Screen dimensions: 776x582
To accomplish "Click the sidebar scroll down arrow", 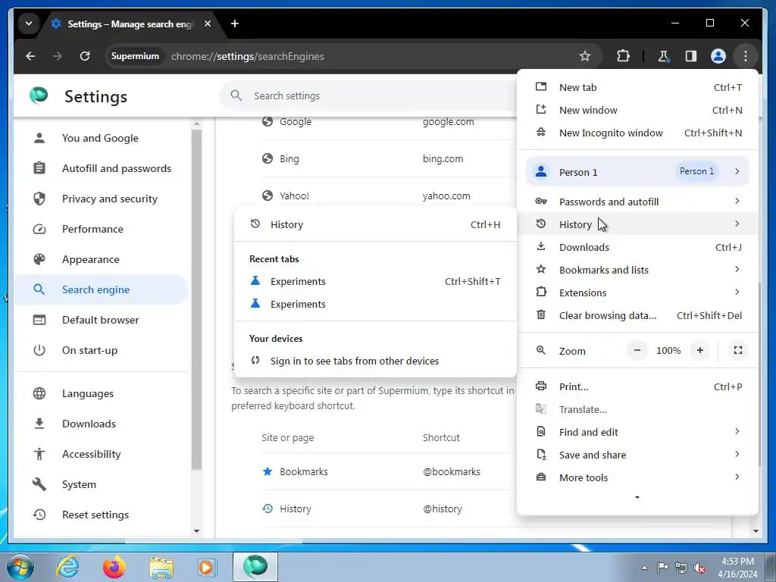I will pyautogui.click(x=196, y=531).
